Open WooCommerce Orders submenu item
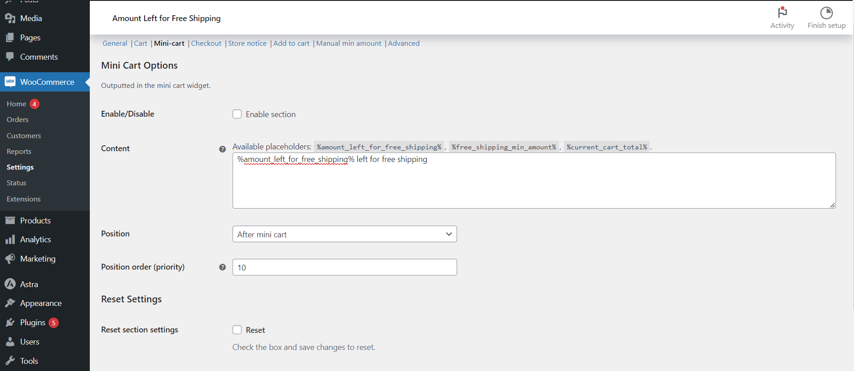Image resolution: width=854 pixels, height=371 pixels. (x=18, y=120)
